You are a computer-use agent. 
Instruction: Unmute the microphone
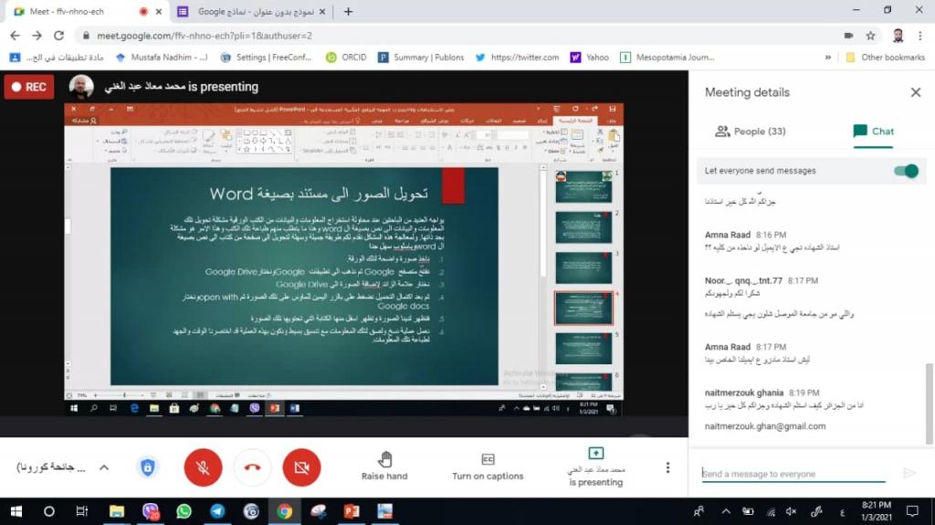(203, 467)
